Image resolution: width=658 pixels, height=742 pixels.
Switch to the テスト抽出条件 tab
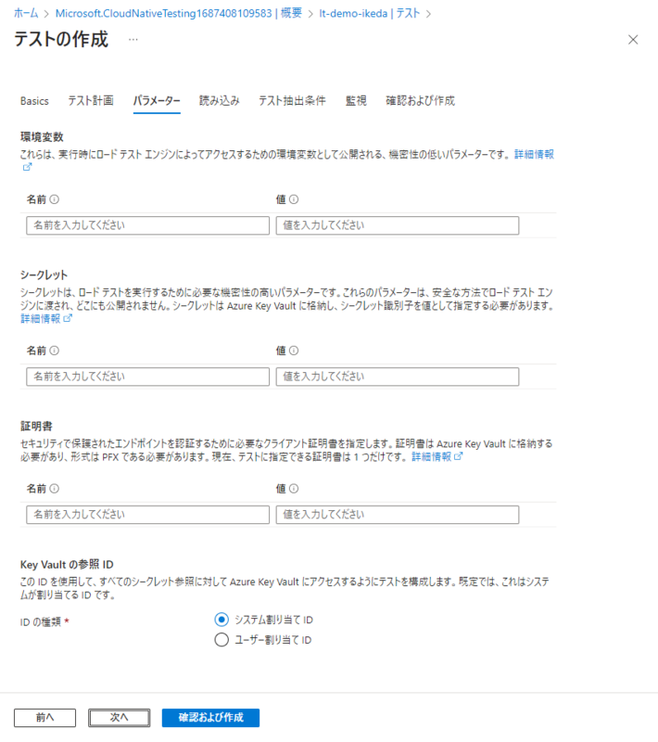point(292,101)
